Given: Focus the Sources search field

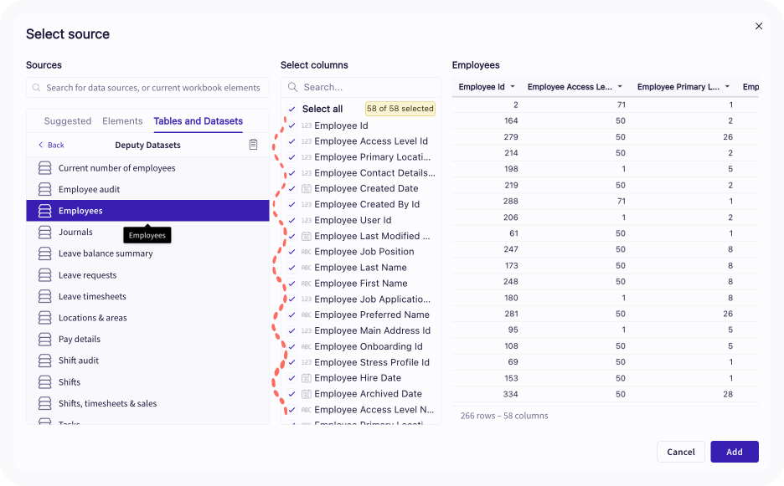Looking at the screenshot, I should click(x=147, y=87).
